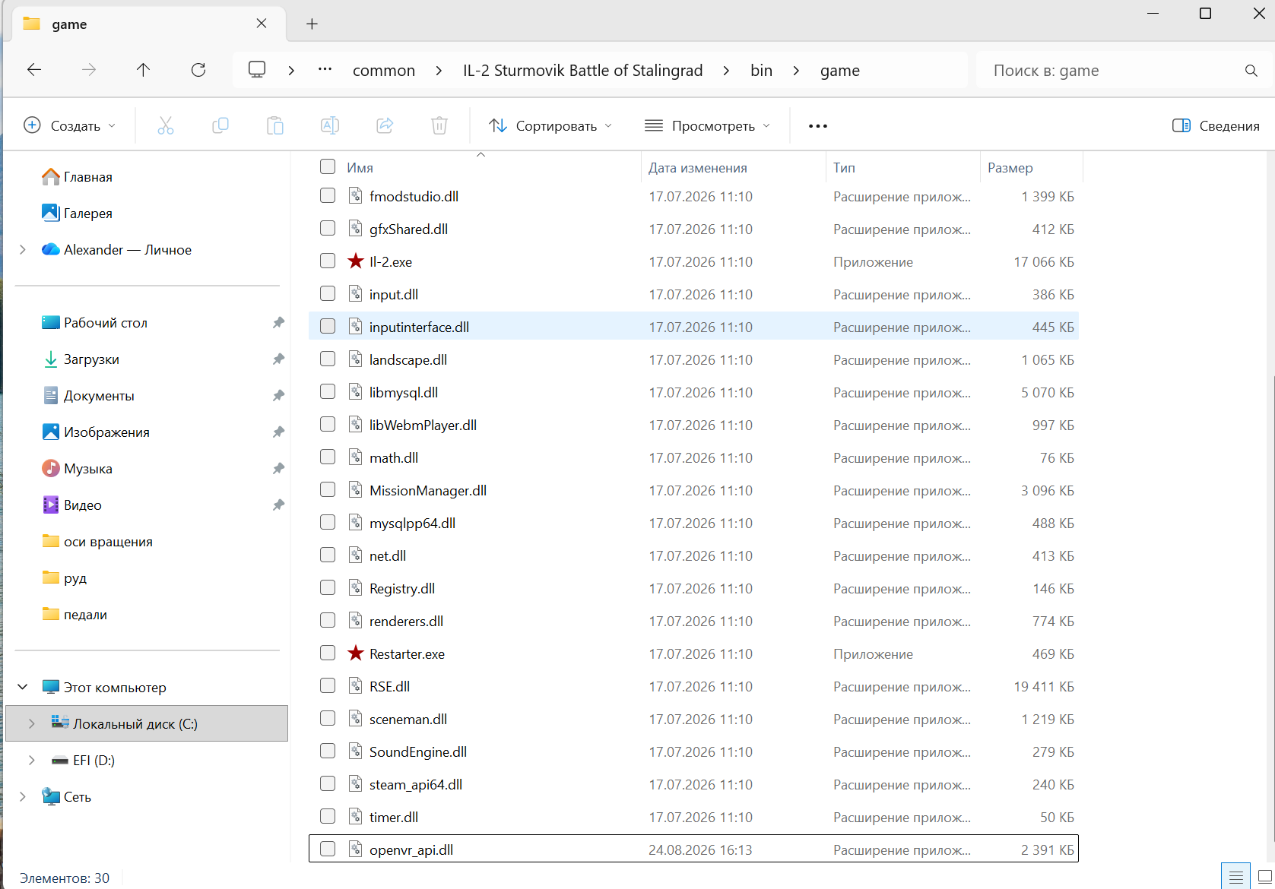
Task: Switch to the details list view
Action: pyautogui.click(x=1236, y=876)
